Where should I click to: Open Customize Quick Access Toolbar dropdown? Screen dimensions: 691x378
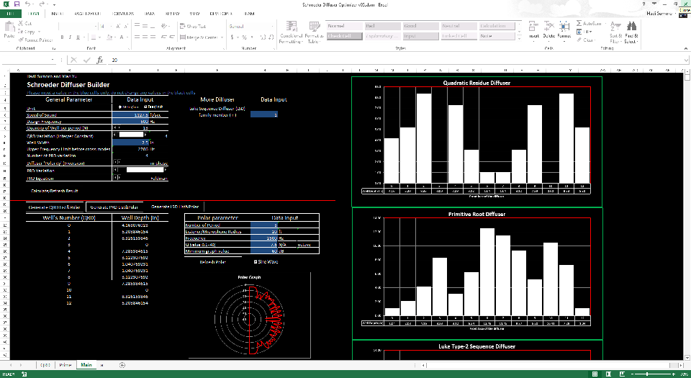tap(54, 4)
